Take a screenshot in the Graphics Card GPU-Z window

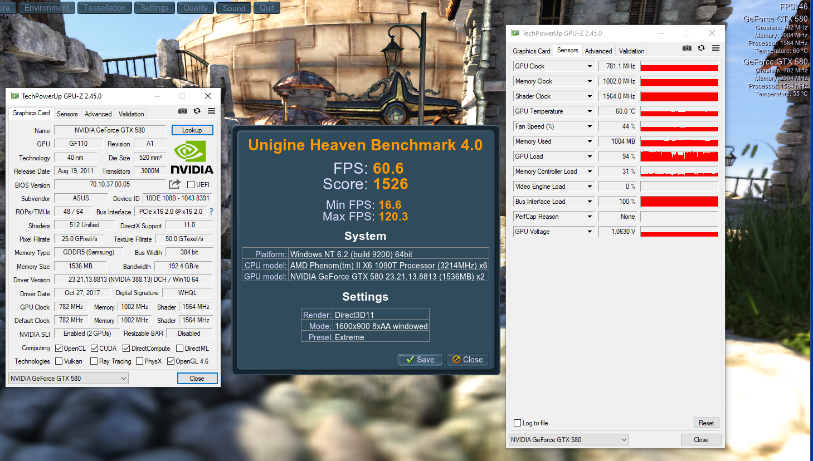click(x=183, y=111)
